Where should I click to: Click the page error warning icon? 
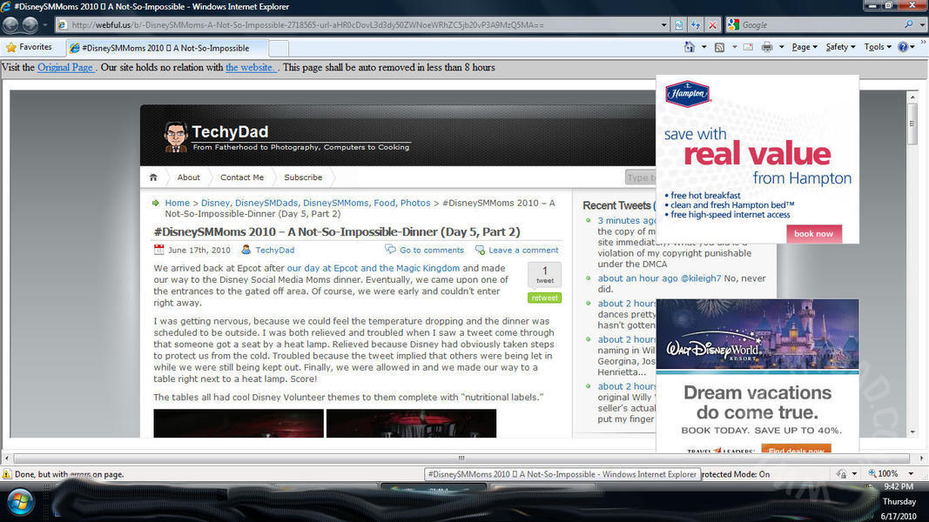pyautogui.click(x=6, y=474)
